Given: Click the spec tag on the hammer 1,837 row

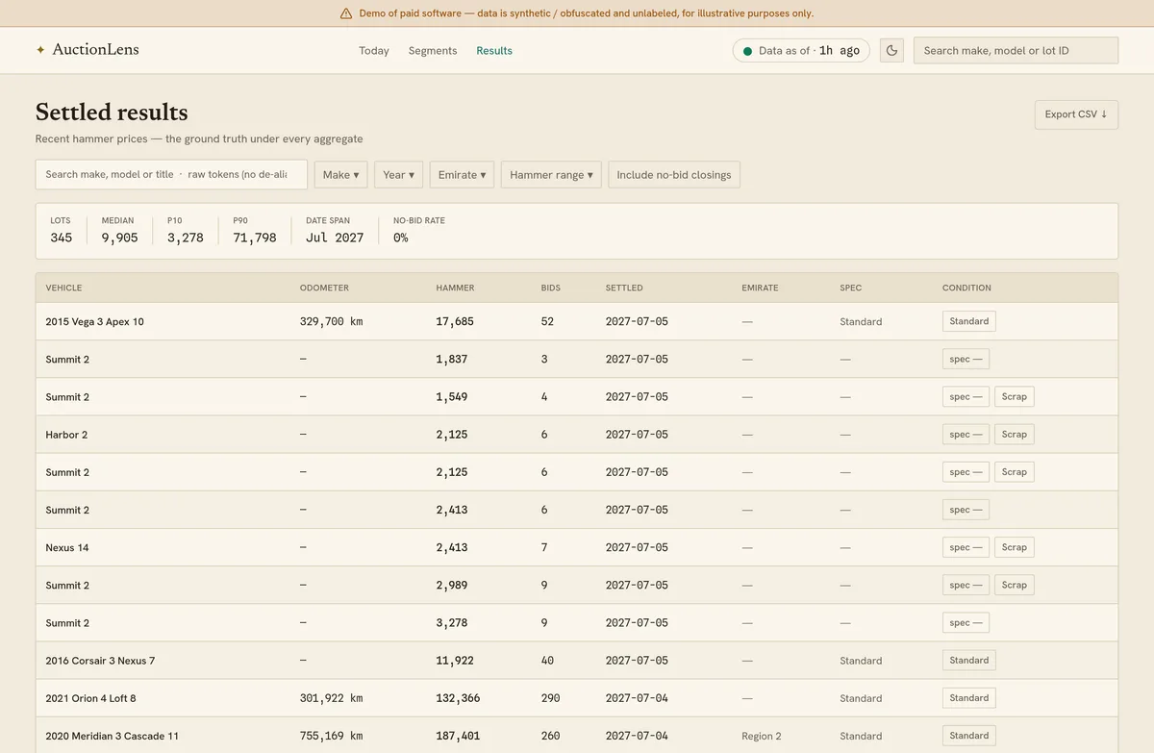Looking at the screenshot, I should coord(966,359).
